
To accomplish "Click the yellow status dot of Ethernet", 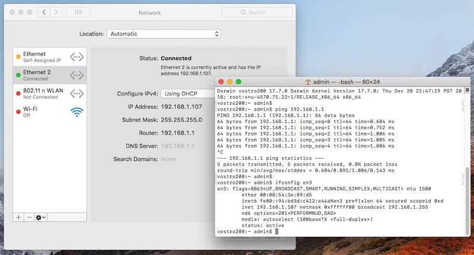I will [18, 57].
